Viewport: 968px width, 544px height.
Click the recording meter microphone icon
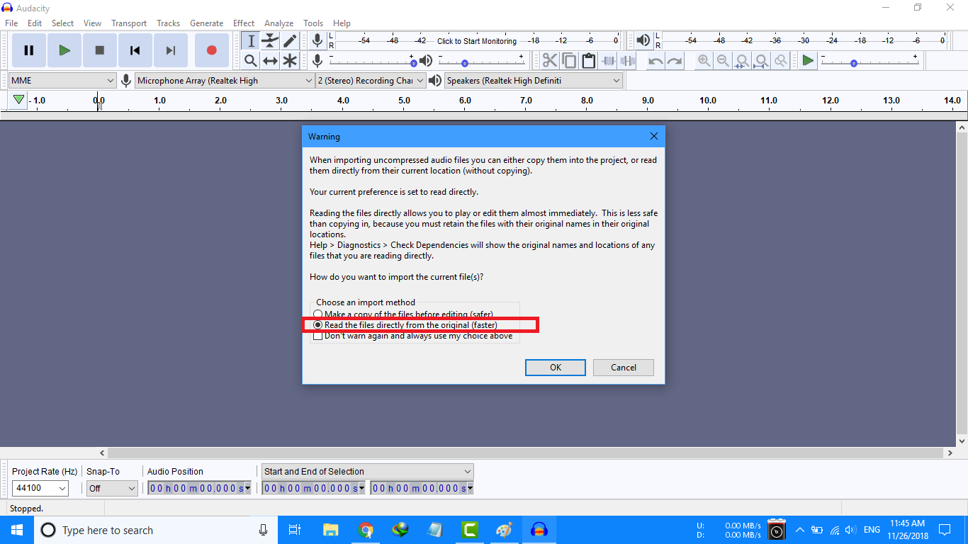point(317,41)
